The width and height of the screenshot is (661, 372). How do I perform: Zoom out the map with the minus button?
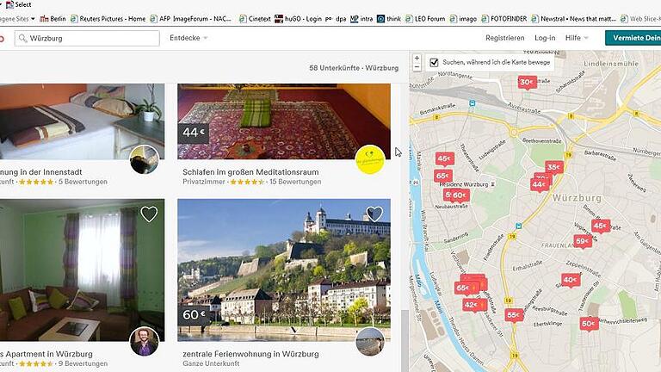tap(417, 67)
